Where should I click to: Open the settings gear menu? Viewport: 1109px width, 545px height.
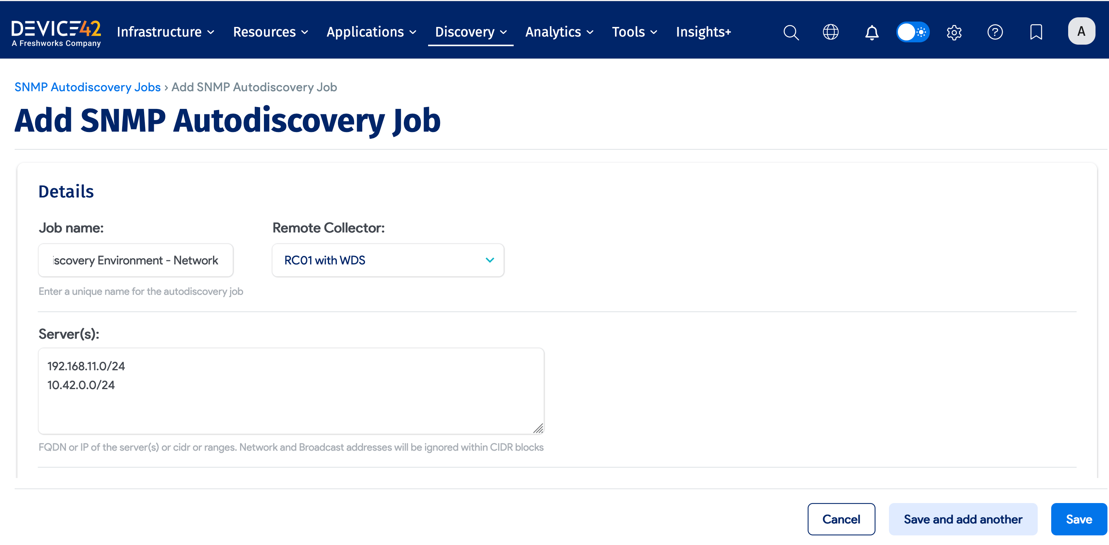point(954,32)
